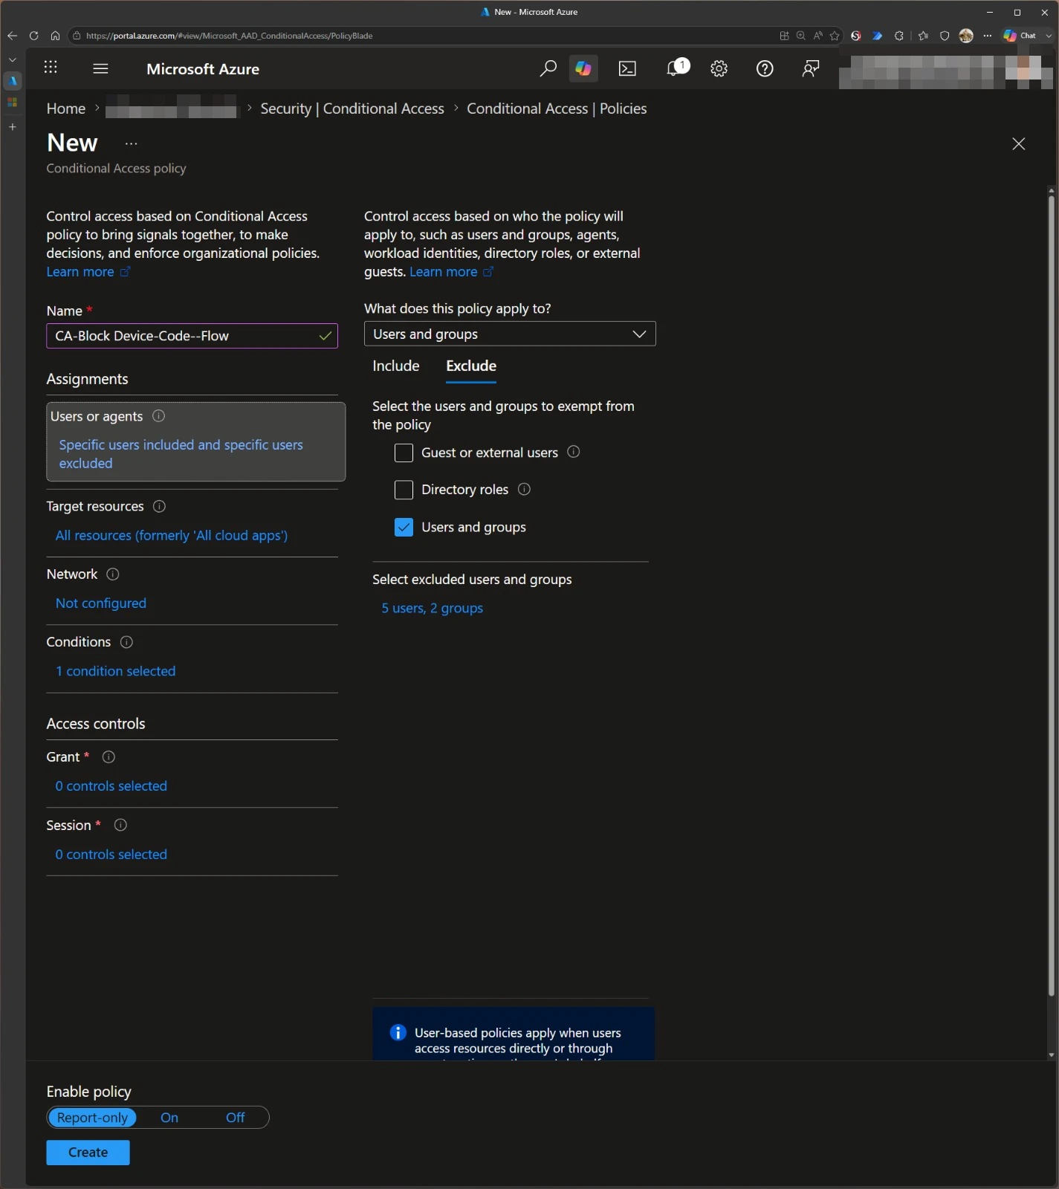The image size is (1059, 1189).
Task: Click the policy Name input field
Action: pyautogui.click(x=192, y=336)
